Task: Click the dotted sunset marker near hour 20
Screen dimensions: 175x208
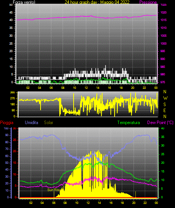Action: pyautogui.click(x=136, y=195)
